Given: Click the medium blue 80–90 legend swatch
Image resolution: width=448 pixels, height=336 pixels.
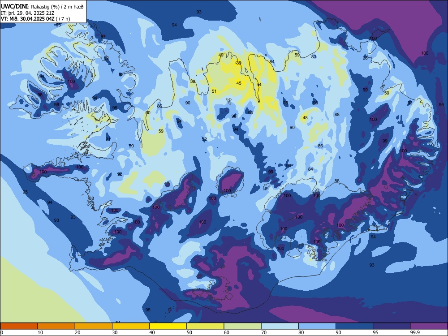Looking at the screenshot, I should click(317, 326).
